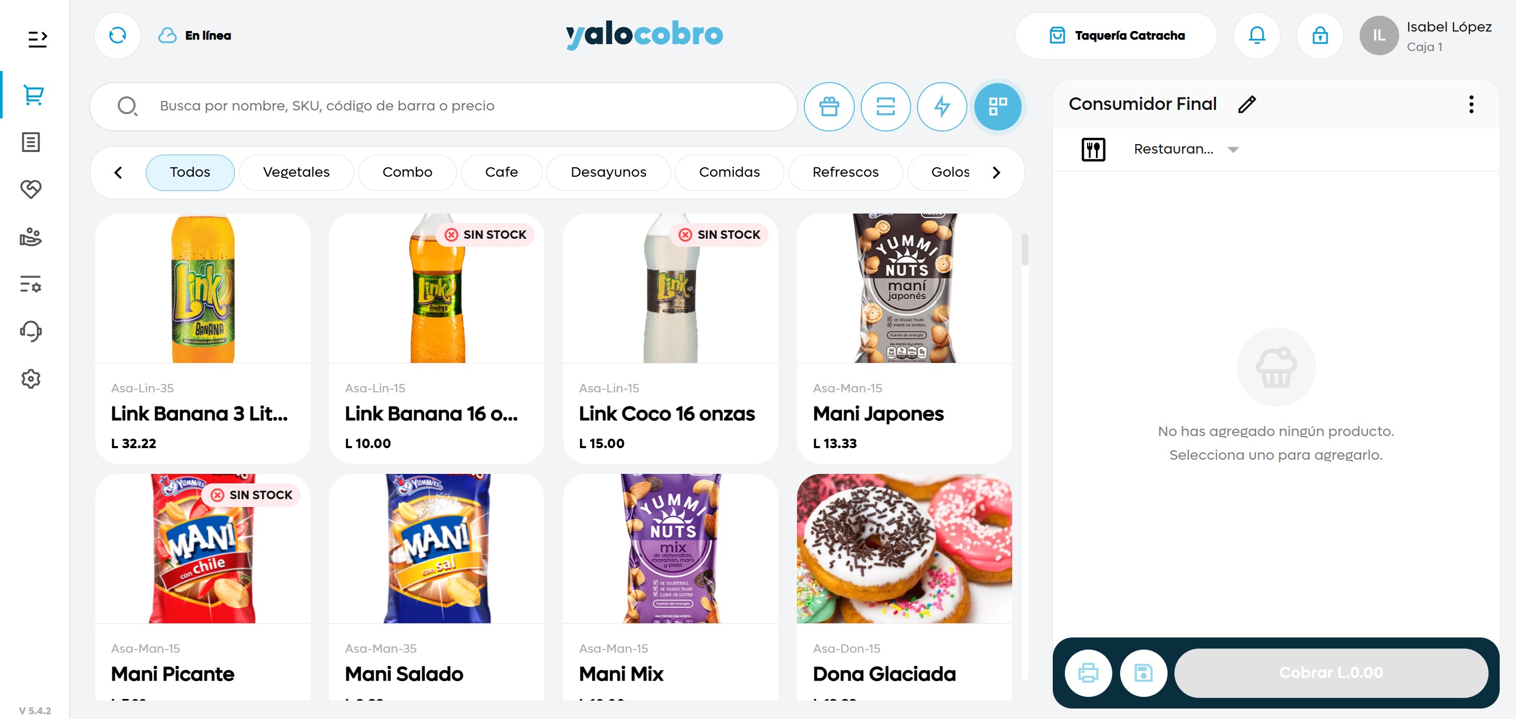Click the sync refresh icon
1516x719 pixels.
117,35
